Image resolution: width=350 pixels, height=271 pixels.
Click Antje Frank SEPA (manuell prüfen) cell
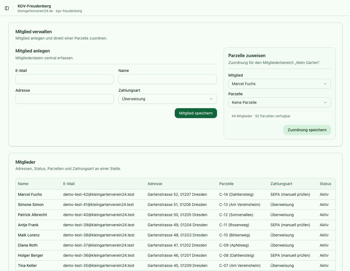[x=290, y=225]
